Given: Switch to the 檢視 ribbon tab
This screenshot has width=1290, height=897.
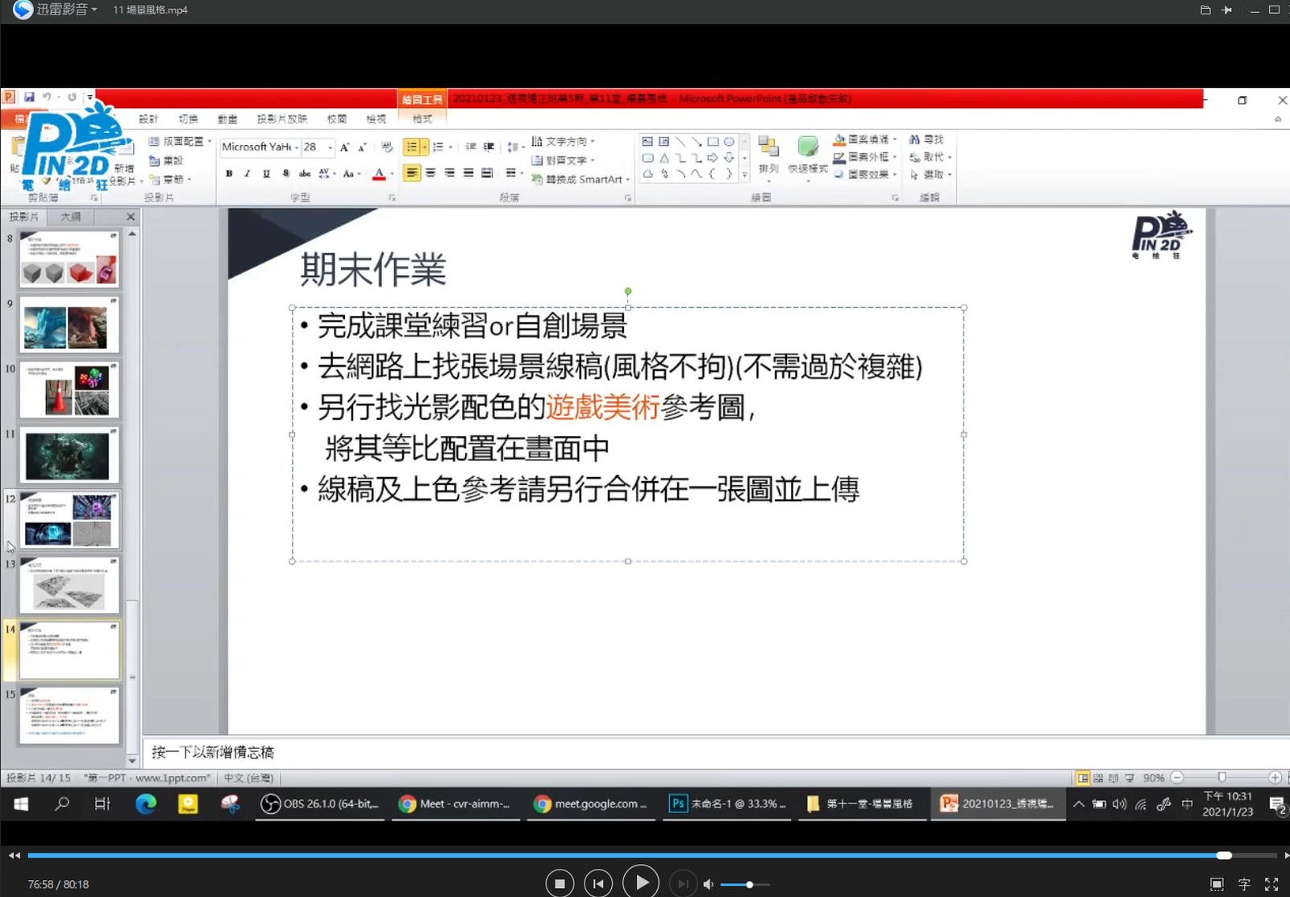Looking at the screenshot, I should click(377, 118).
